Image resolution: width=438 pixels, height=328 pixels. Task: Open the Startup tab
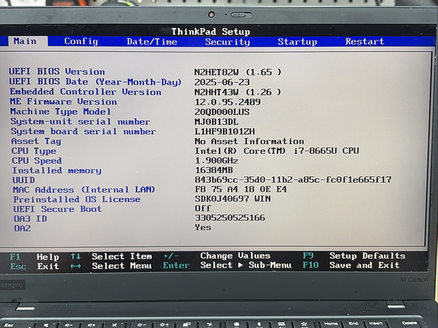click(297, 42)
